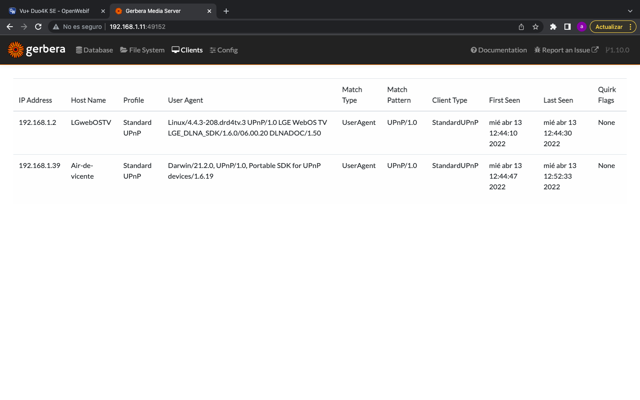Click the Actualizar update button
The image size is (640, 400).
[609, 27]
